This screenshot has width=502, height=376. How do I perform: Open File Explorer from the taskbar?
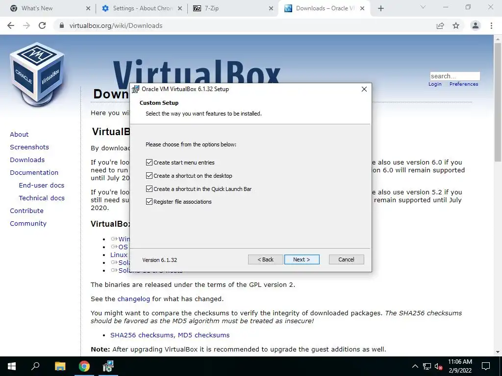pyautogui.click(x=60, y=366)
